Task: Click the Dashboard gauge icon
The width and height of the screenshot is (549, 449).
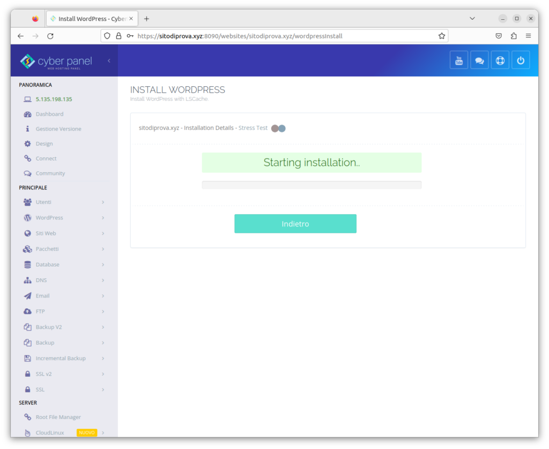Action: (28, 115)
